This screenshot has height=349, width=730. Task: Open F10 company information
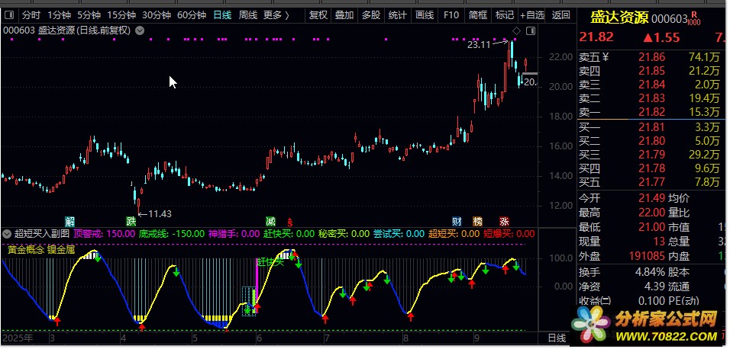tap(451, 15)
